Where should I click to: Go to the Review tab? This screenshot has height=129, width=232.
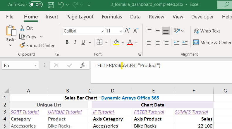tap(157, 17)
